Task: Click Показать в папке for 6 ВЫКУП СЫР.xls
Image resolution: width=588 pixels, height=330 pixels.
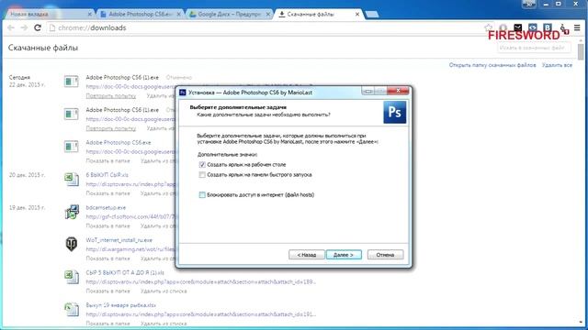Action: [108, 193]
